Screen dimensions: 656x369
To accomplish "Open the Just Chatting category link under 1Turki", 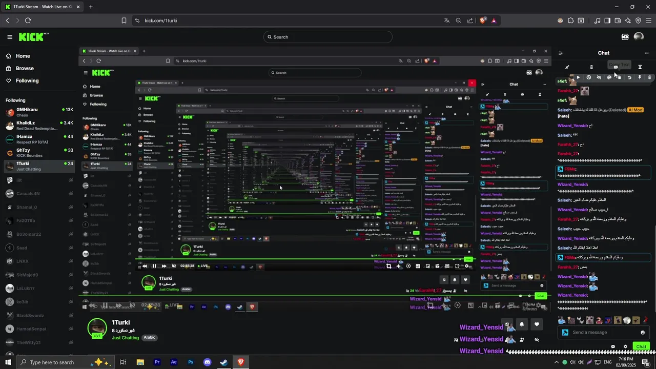I will tap(126, 338).
